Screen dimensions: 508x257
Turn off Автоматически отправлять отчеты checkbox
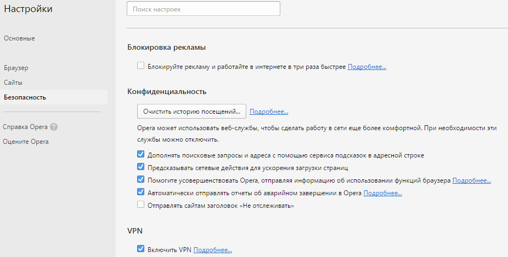[140, 192]
